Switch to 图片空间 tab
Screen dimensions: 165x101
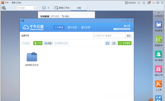(72, 27)
